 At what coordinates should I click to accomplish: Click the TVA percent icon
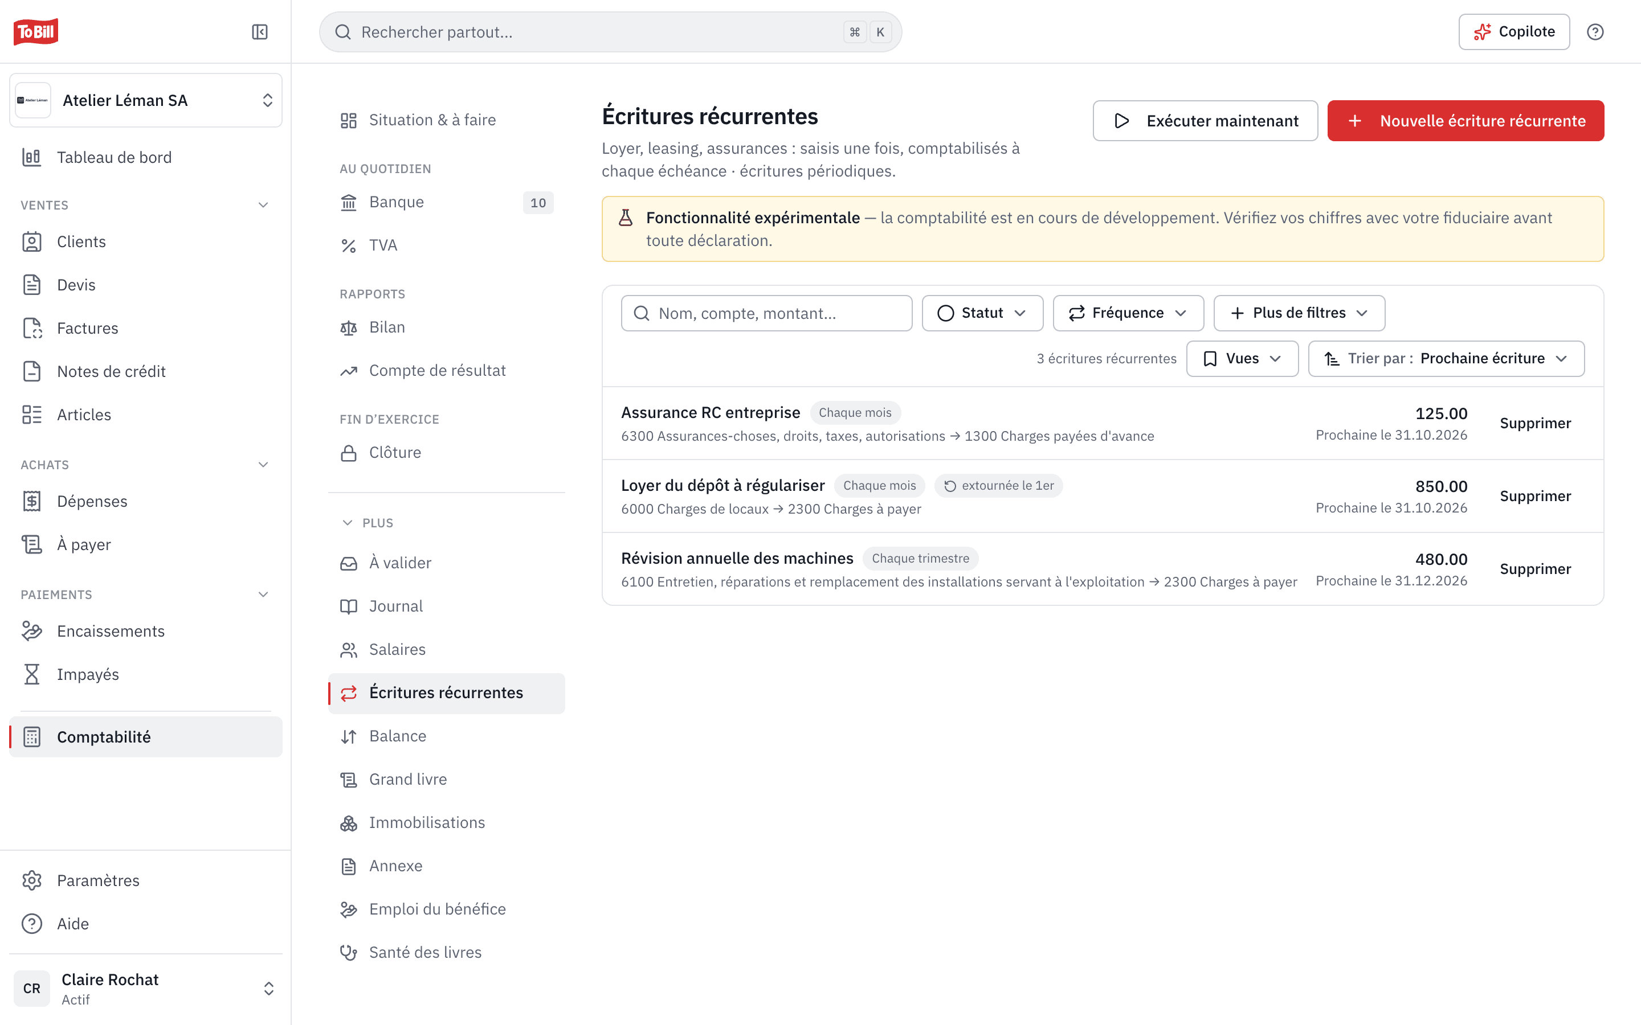(349, 245)
